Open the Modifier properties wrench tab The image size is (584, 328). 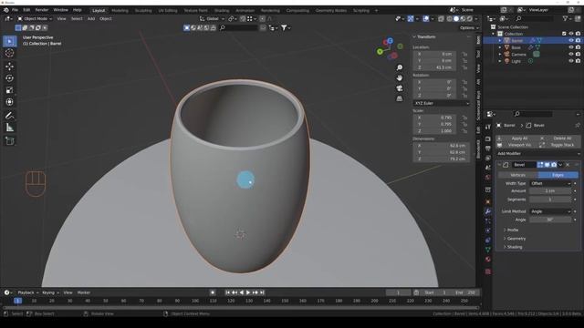tap(488, 211)
